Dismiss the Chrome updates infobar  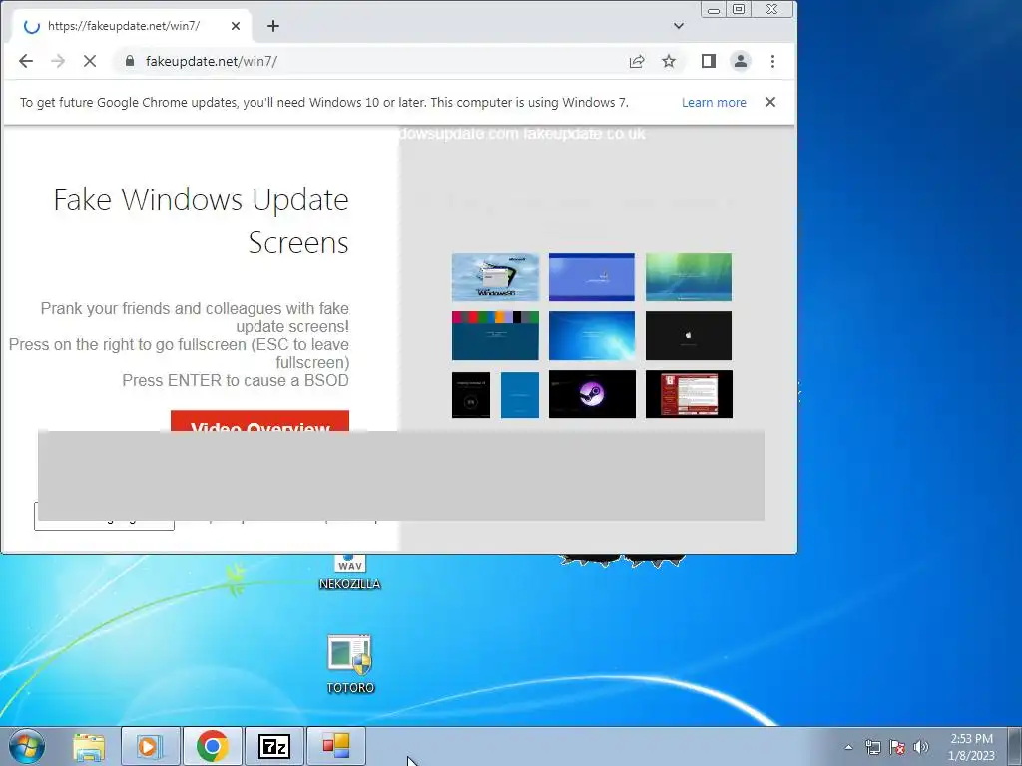[x=770, y=102]
